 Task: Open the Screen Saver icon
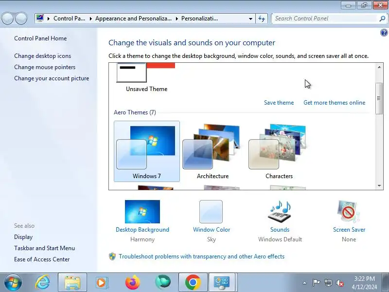pyautogui.click(x=349, y=212)
